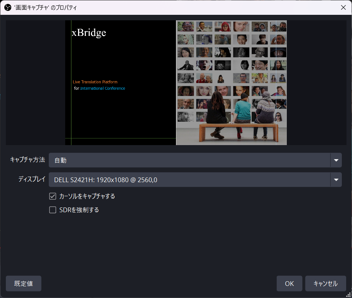Click the キャプチャ方法 label
Screen dimensions: 352x298
27,160
